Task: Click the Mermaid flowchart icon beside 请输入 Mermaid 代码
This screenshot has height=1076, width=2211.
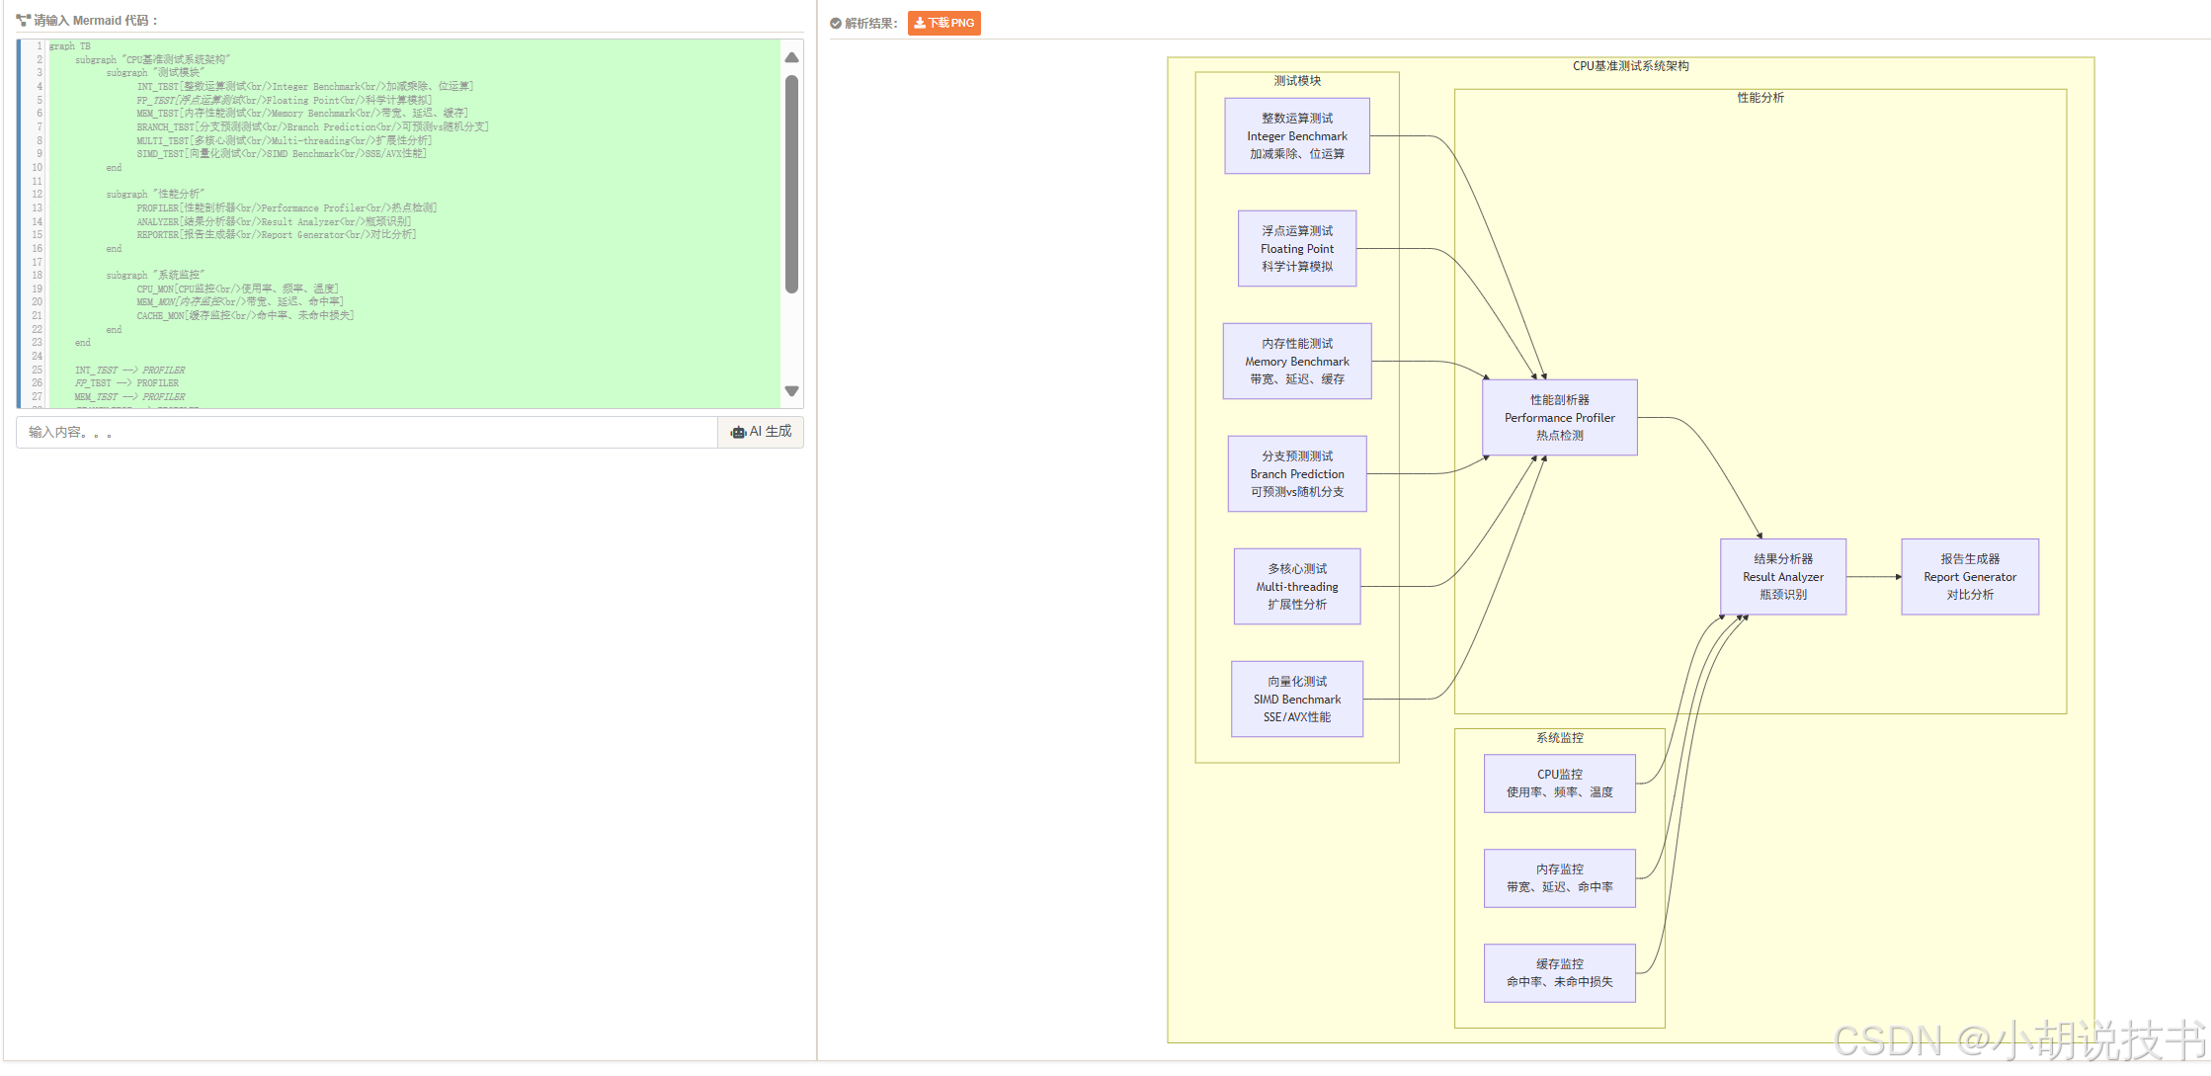Action: point(23,20)
